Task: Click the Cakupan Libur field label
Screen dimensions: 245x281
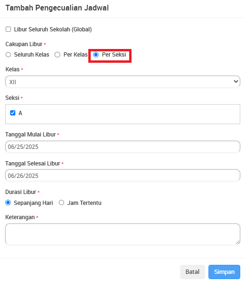Action: 24,44
